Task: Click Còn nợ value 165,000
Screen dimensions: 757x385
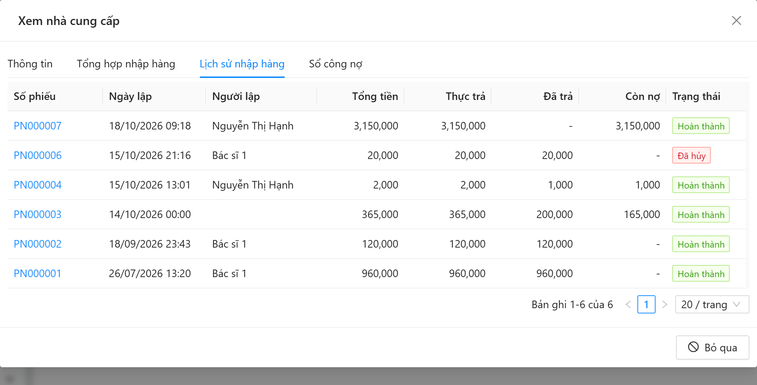Action: pyautogui.click(x=642, y=214)
